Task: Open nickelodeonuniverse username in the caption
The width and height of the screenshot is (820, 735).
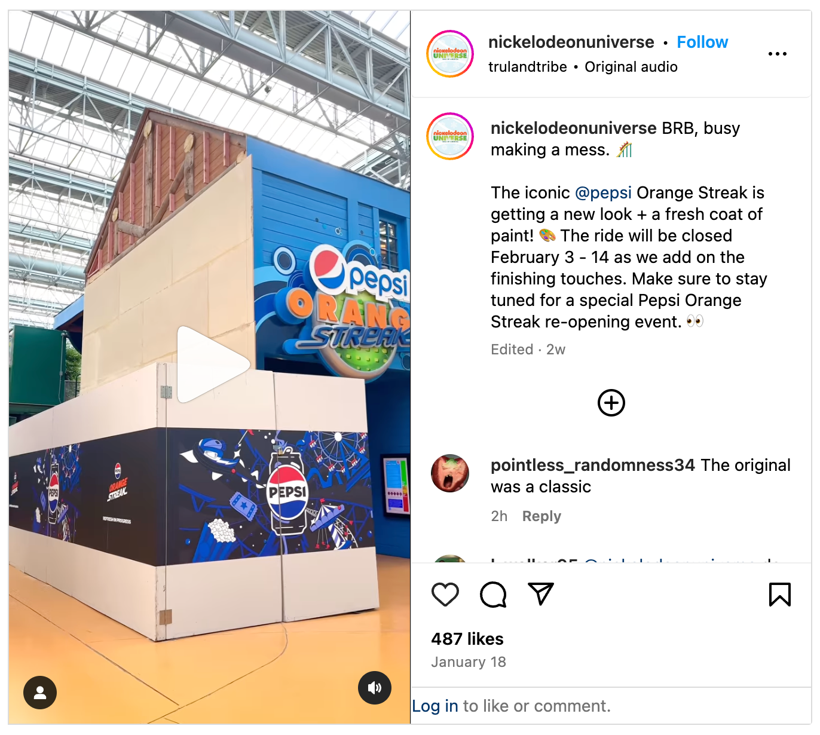Action: coord(574,128)
